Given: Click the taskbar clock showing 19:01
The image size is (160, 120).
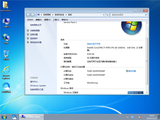Looking at the screenshot, I should [x=152, y=117].
